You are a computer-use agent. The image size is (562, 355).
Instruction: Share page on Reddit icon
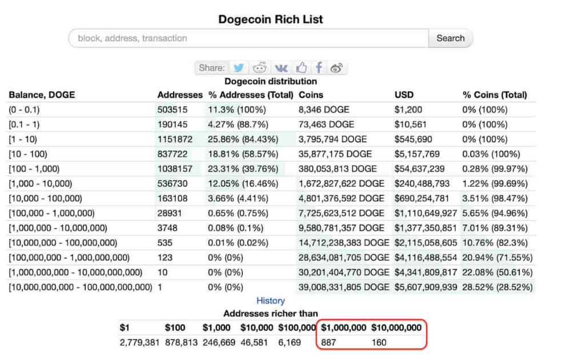pyautogui.click(x=259, y=68)
